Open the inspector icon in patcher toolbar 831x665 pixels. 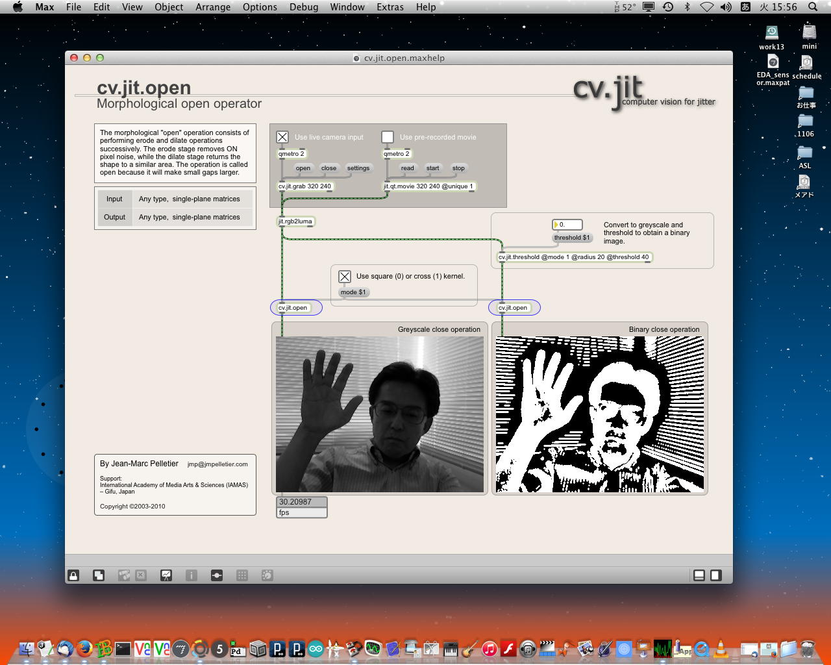(x=192, y=575)
